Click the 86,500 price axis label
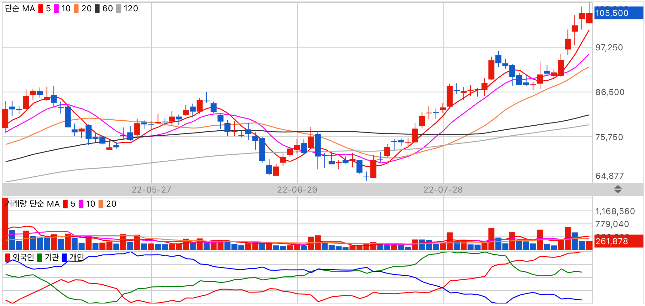 click(x=610, y=92)
